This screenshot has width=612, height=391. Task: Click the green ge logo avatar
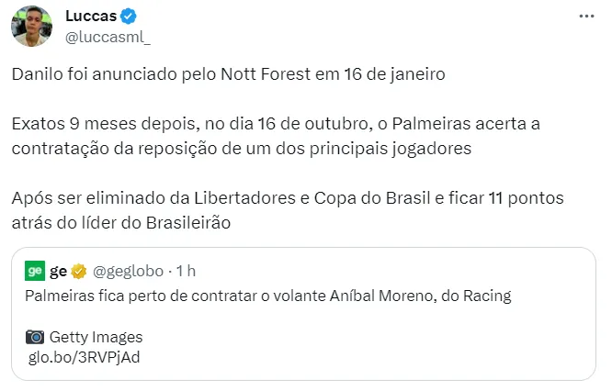click(35, 271)
